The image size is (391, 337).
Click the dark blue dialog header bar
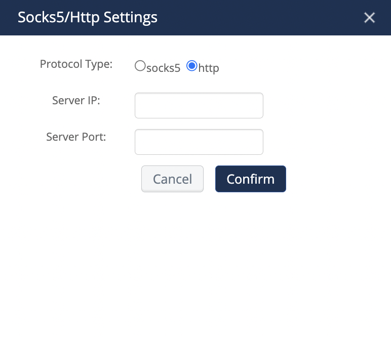pyautogui.click(x=253, y=18)
